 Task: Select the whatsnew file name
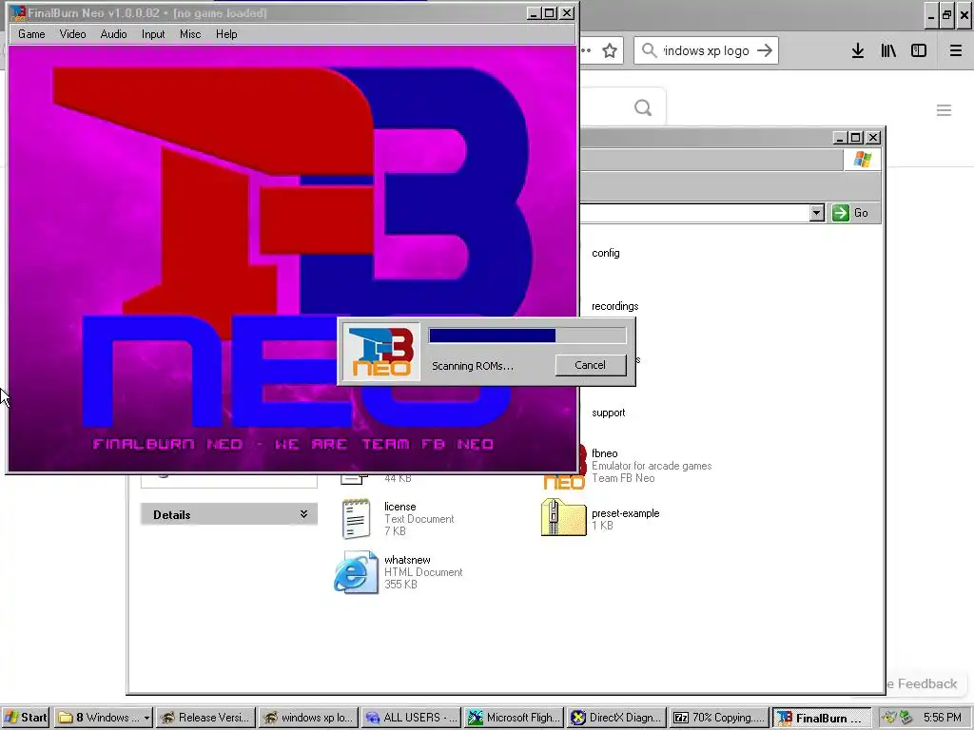407,560
